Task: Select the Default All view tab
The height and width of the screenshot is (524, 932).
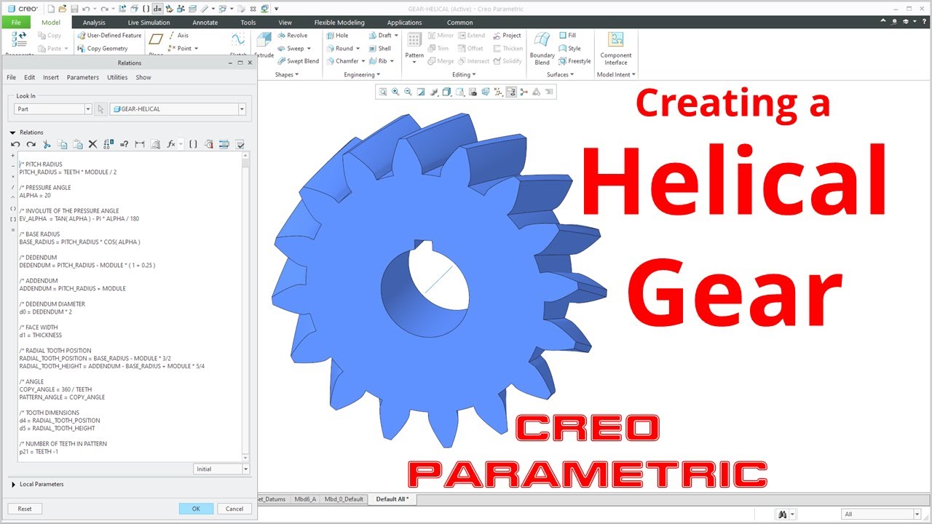Action: click(392, 499)
